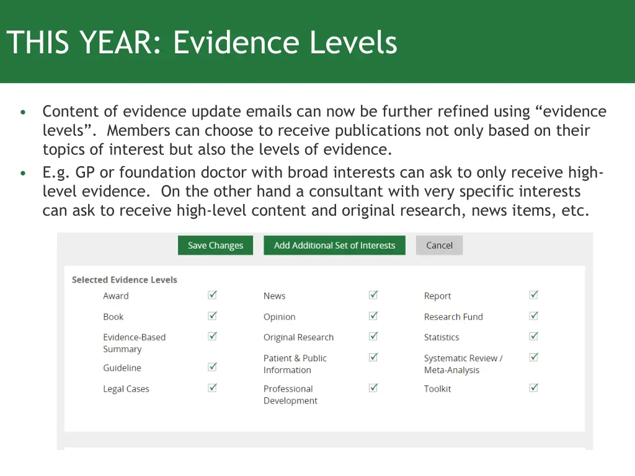Toggle Patient & Public Information checkbox
The height and width of the screenshot is (476, 635).
pos(373,357)
